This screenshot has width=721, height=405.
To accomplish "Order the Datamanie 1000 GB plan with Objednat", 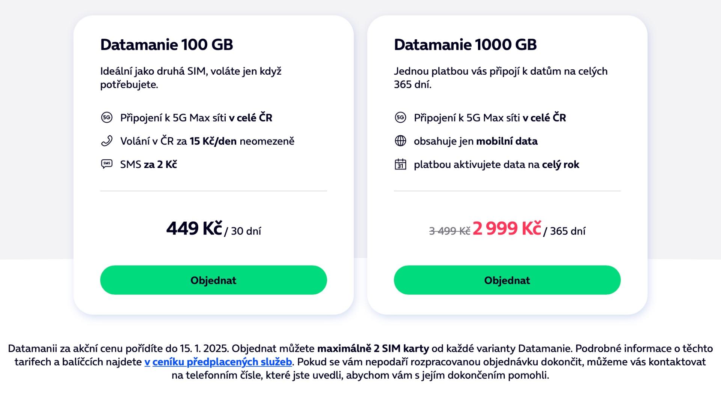I will click(x=507, y=280).
